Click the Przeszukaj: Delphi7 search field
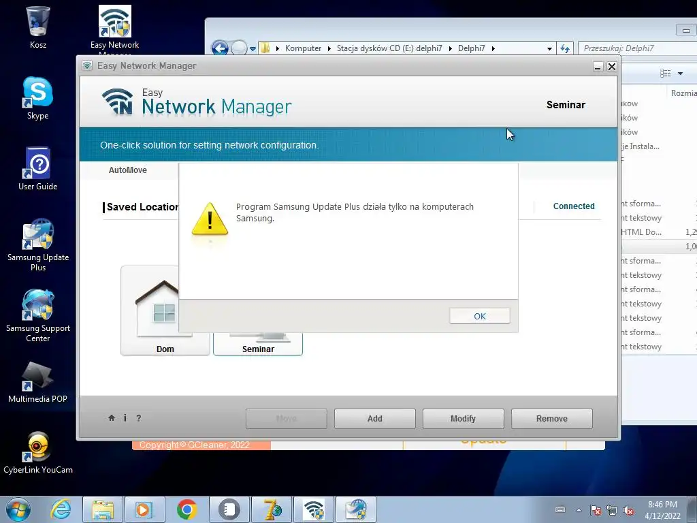This screenshot has height=523, width=697. click(x=637, y=48)
